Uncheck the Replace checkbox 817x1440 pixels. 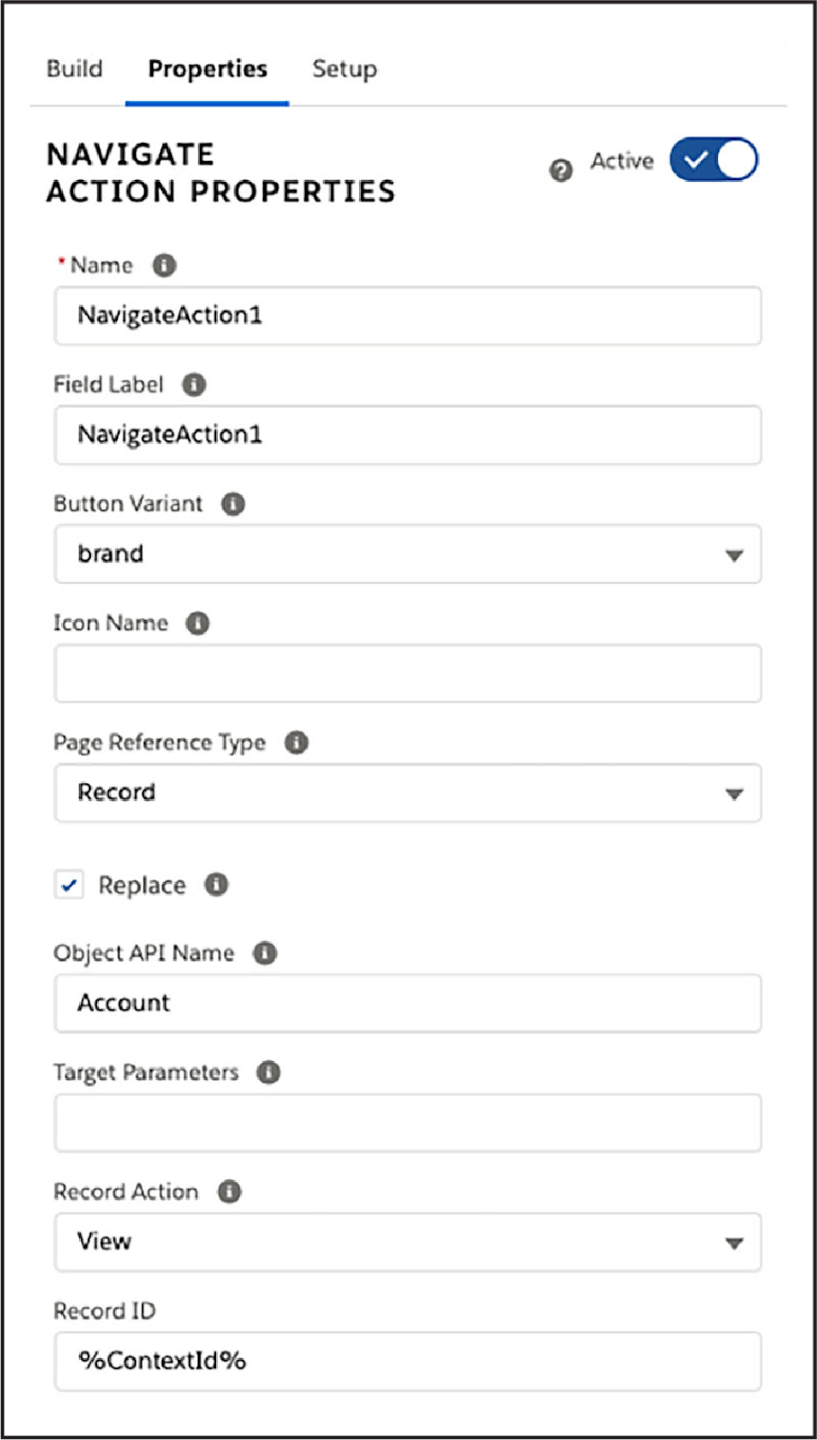[x=69, y=885]
